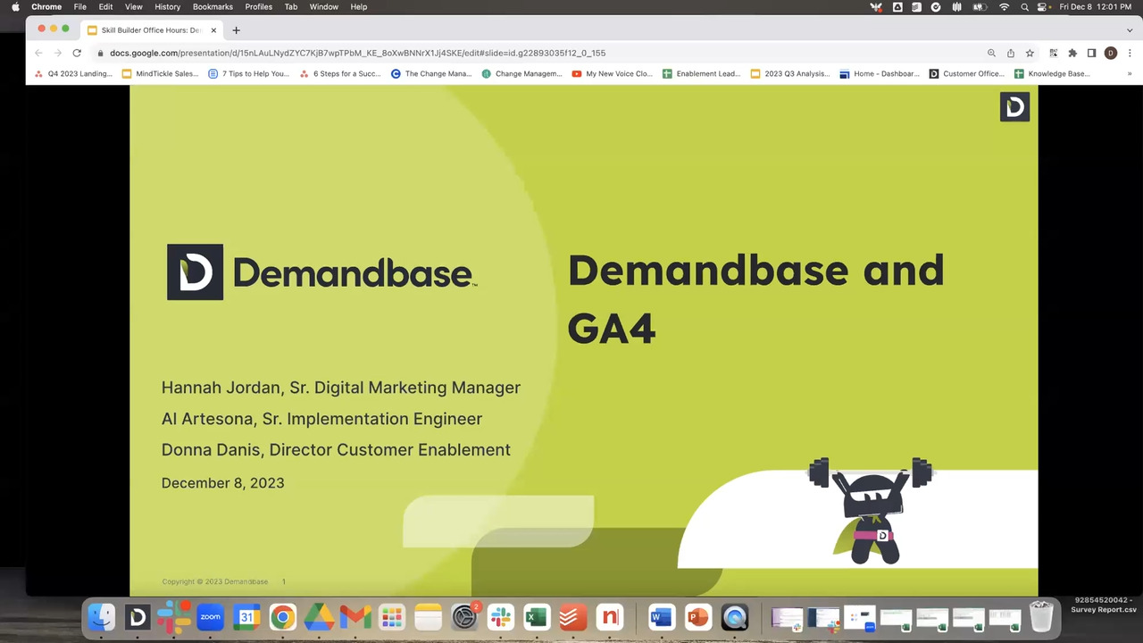The image size is (1143, 643).
Task: Open The Change Mana bookmark
Action: [x=431, y=74]
